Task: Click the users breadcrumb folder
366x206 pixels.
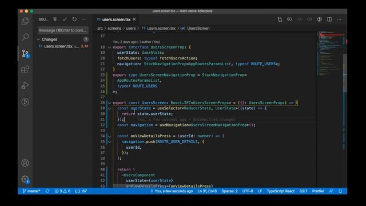Action: click(x=131, y=28)
